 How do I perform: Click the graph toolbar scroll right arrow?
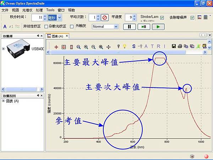click(x=205, y=52)
